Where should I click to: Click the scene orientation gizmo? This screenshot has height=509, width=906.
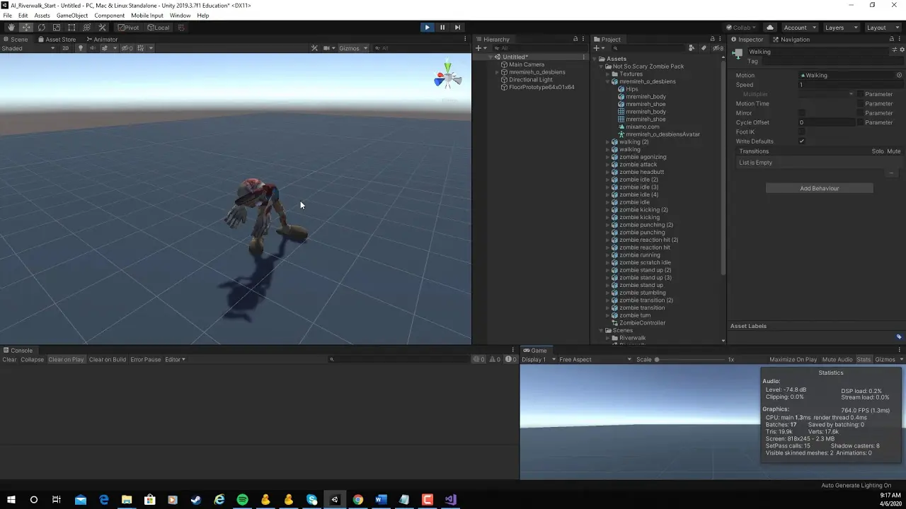point(447,76)
